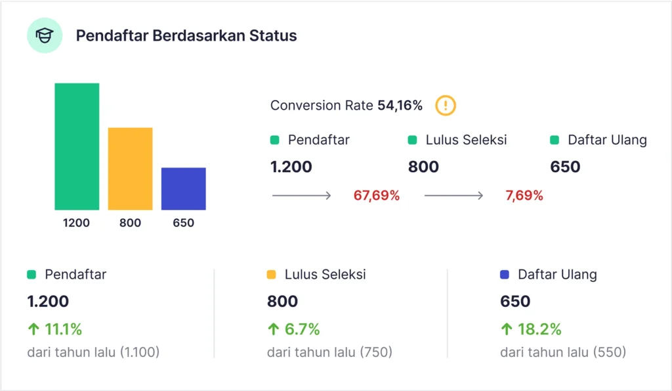
Task: Click the blue swatch beside bottom Daftar Ulang
Action: 505,275
